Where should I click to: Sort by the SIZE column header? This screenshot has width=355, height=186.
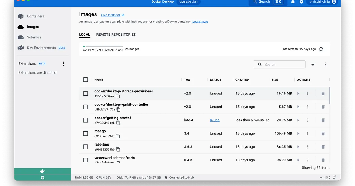pyautogui.click(x=275, y=80)
